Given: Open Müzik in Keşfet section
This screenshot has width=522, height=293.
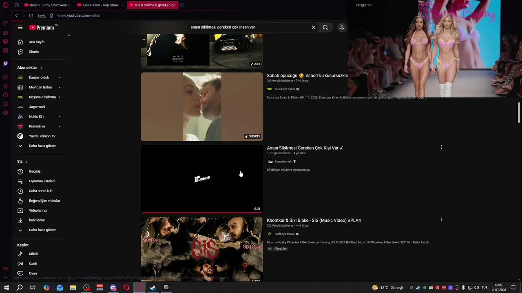Looking at the screenshot, I should 40,254.
